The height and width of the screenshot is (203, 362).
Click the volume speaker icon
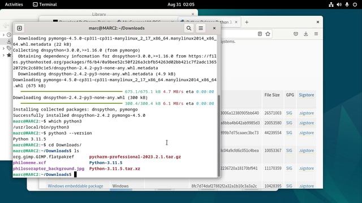[339, 5]
